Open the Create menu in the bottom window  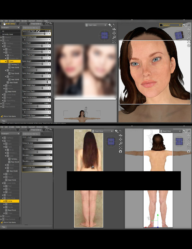(12, 127)
